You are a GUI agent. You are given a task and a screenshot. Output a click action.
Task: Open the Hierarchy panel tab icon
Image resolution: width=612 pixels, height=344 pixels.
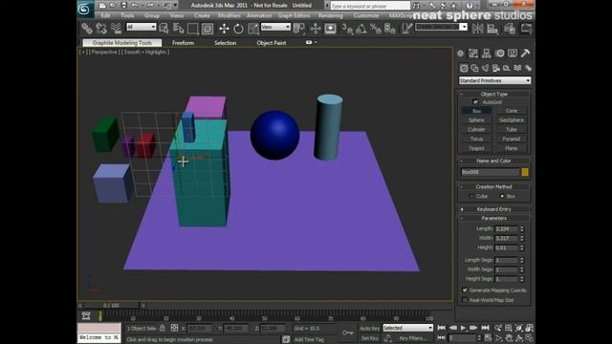487,54
